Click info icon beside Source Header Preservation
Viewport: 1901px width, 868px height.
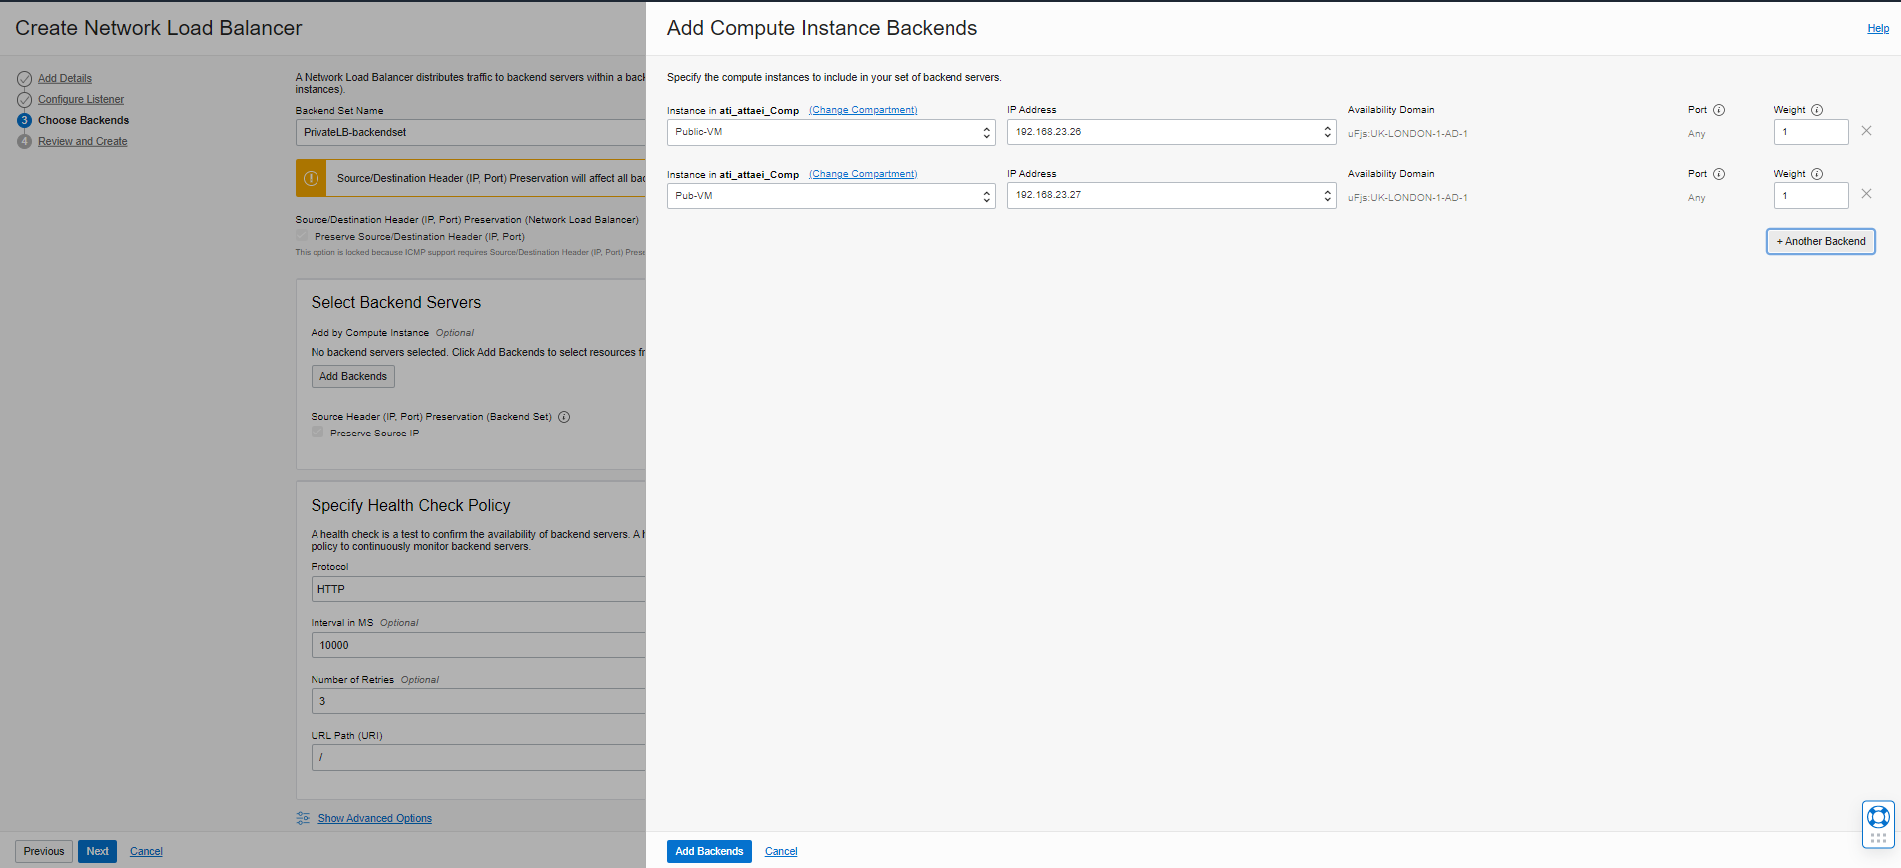pos(564,417)
